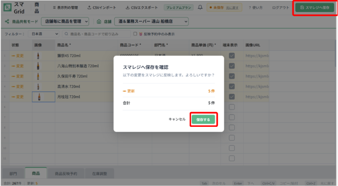The image size is (338, 186).
Task: Click CSVインポート upload option
Action: [101, 8]
